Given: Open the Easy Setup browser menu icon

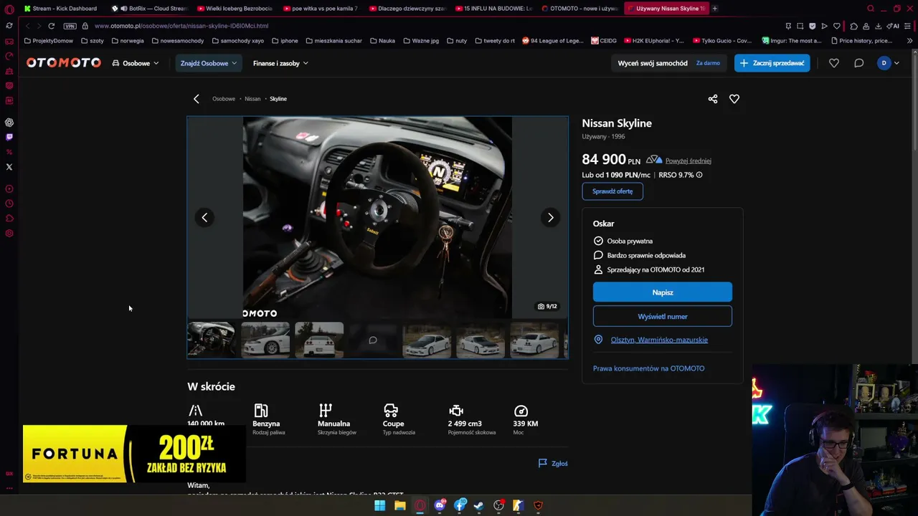Looking at the screenshot, I should click(909, 26).
